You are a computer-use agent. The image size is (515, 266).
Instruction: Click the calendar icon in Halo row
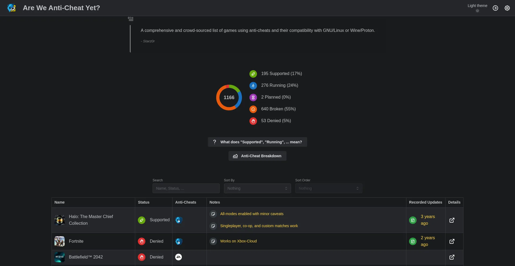(x=413, y=220)
